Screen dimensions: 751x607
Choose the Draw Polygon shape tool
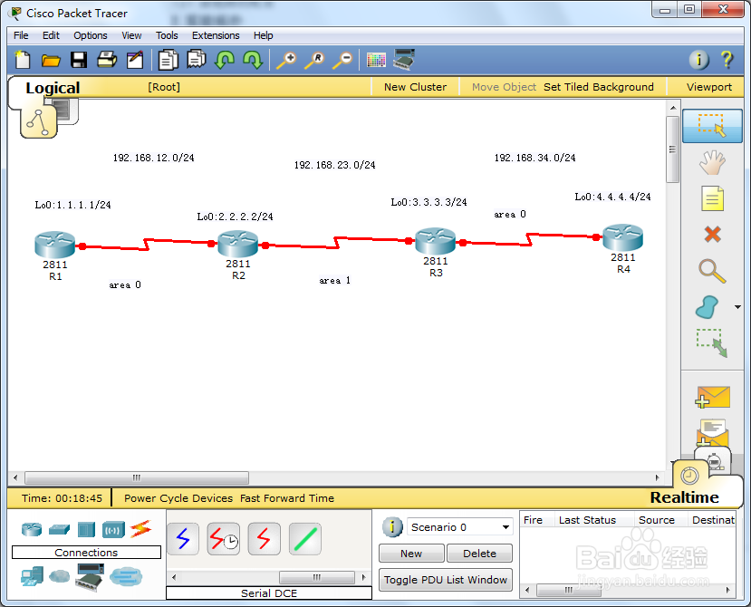707,307
